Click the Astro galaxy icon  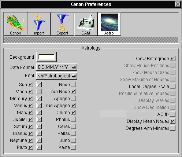[109, 24]
